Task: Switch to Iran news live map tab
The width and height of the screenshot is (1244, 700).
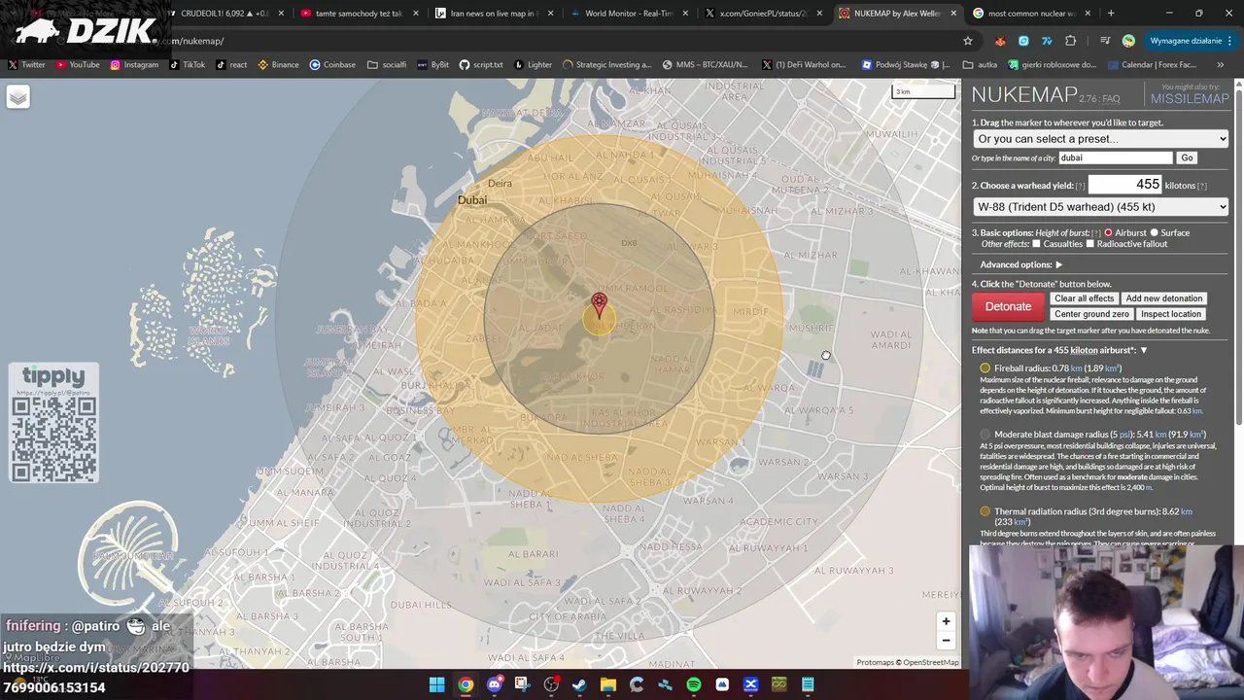Action: [x=493, y=14]
